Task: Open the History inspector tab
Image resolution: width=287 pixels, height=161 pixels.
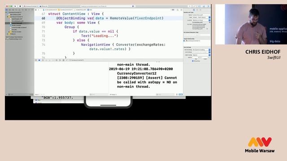Action: tap(197, 10)
